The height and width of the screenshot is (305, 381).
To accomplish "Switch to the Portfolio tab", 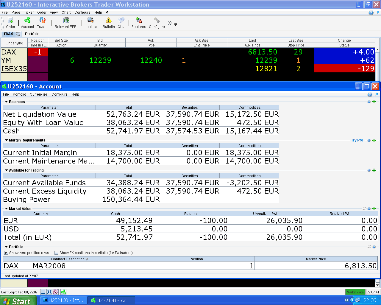I will coord(32,34).
